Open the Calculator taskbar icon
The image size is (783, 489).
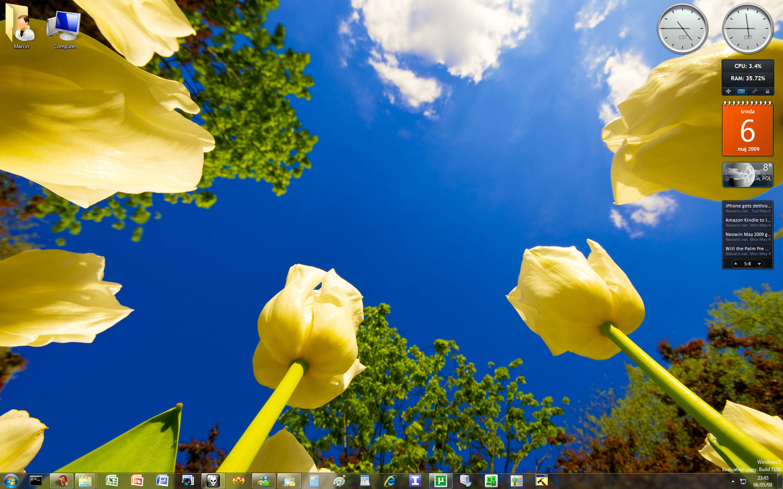coord(314,481)
